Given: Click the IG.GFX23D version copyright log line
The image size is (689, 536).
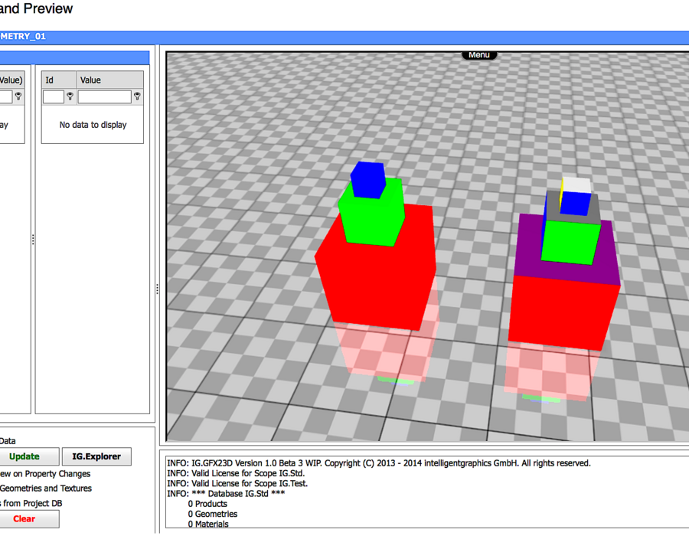Looking at the screenshot, I should tap(379, 463).
